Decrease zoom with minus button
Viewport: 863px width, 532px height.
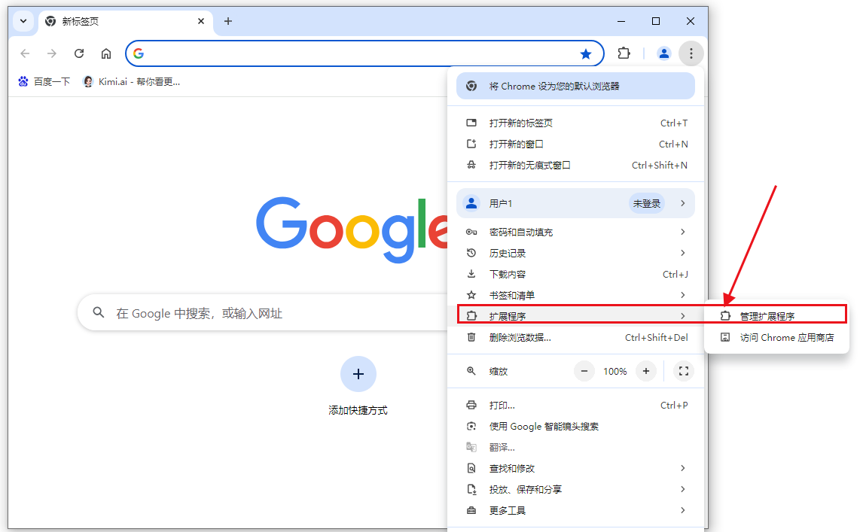tap(584, 372)
